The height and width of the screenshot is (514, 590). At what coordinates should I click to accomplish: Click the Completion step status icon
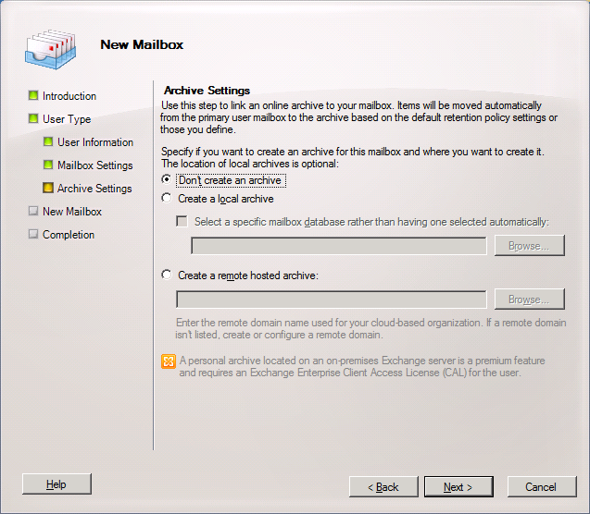click(x=33, y=235)
